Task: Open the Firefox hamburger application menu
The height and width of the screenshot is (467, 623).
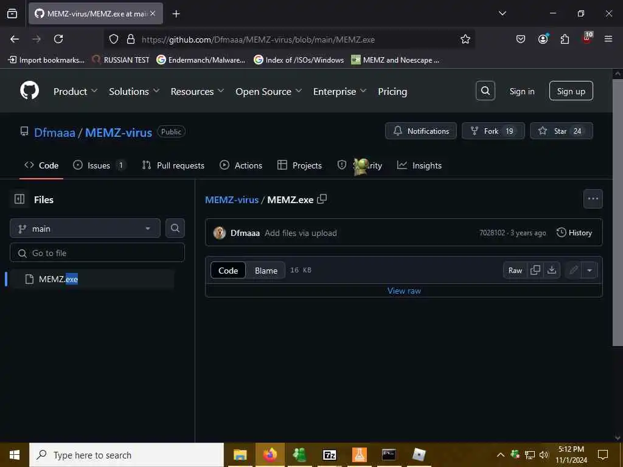Action: [608, 39]
